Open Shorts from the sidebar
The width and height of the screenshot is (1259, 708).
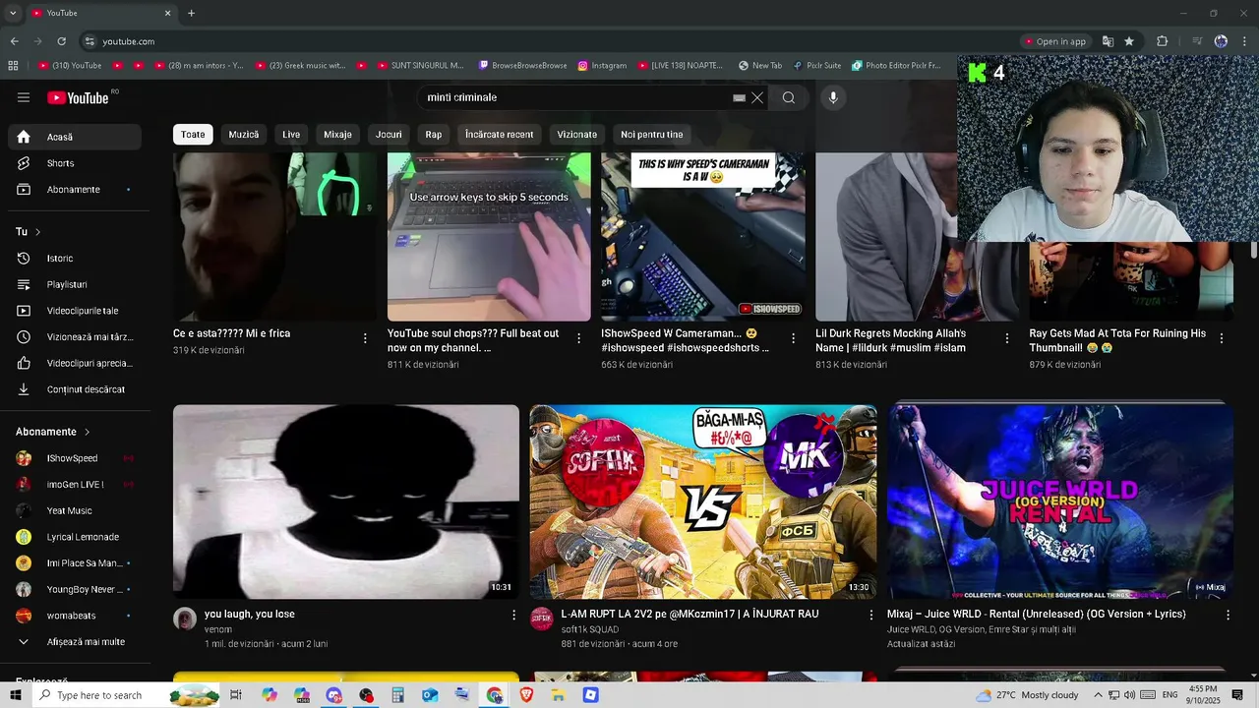[x=74, y=163]
